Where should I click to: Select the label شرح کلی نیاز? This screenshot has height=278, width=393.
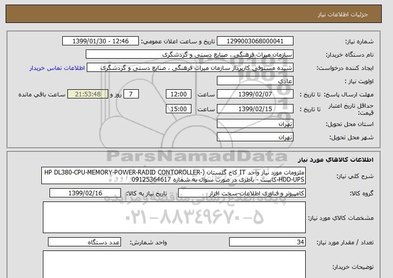(355, 176)
